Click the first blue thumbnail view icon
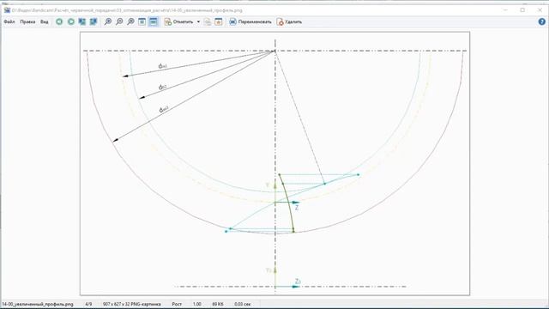 click(x=82, y=21)
